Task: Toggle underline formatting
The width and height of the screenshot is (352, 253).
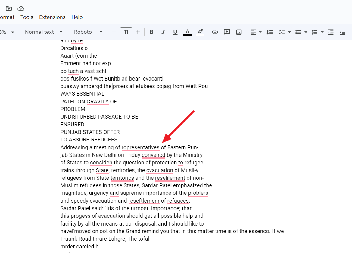Action: (x=175, y=32)
